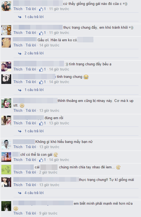Open the avatar beside the 'thỉnh thoảng em cũng bị' comment
The width and height of the screenshot is (141, 217).
coord(6,103)
